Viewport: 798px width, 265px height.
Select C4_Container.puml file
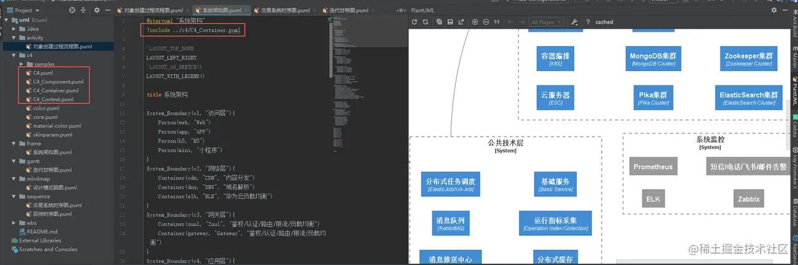(x=57, y=90)
